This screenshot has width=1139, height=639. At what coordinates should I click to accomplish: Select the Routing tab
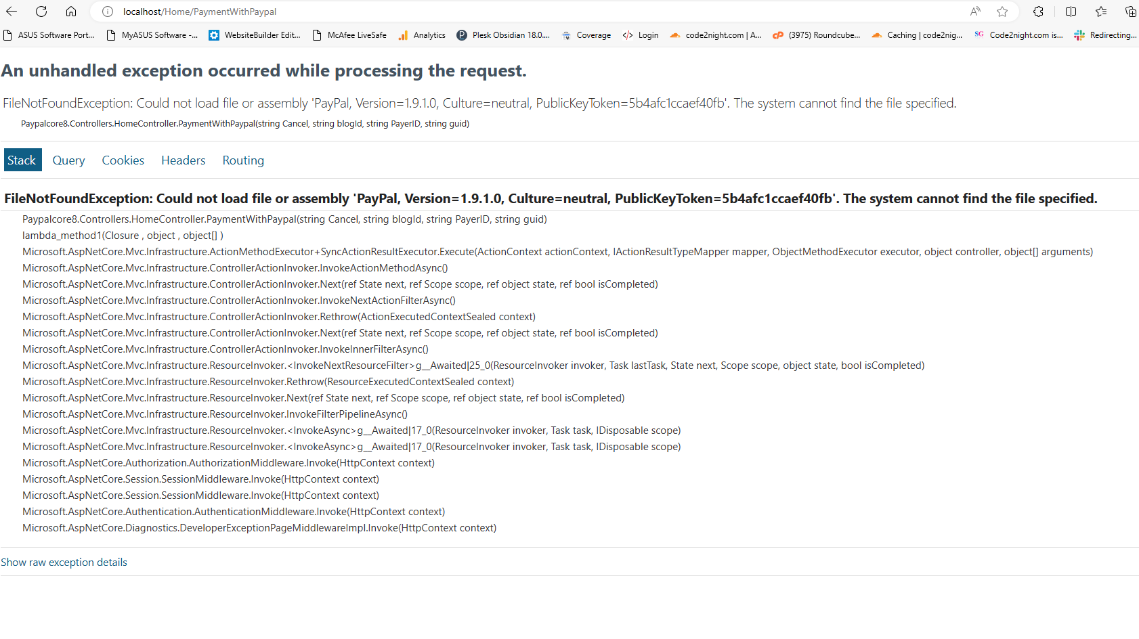[x=243, y=160]
